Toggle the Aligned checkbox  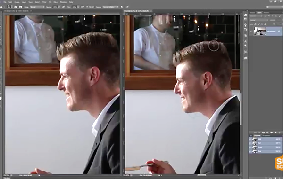point(87,7)
